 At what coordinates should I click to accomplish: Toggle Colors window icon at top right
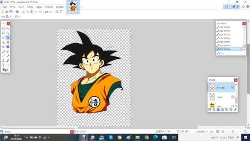coord(238,7)
